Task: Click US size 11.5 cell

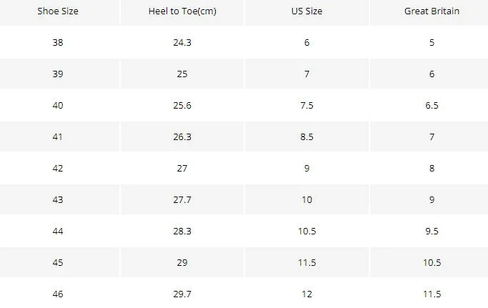Action: pyautogui.click(x=307, y=262)
